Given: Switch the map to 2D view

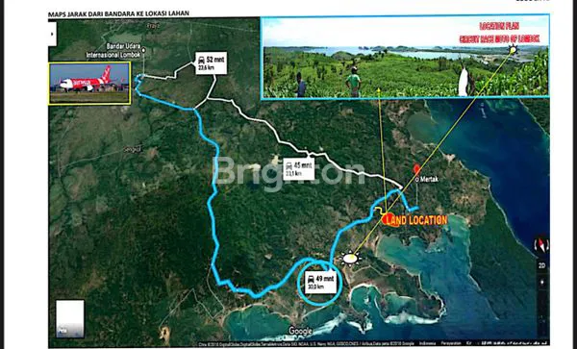Looking at the screenshot, I should point(541,266).
